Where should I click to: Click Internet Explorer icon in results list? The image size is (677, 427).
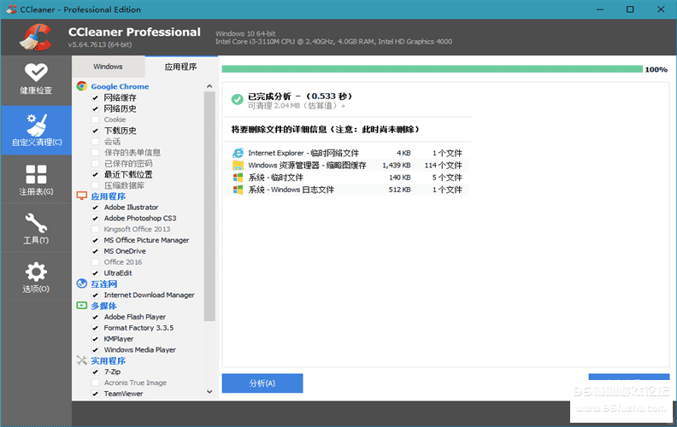pyautogui.click(x=238, y=153)
